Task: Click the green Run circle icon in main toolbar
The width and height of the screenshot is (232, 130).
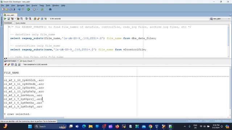Action: point(28,9)
